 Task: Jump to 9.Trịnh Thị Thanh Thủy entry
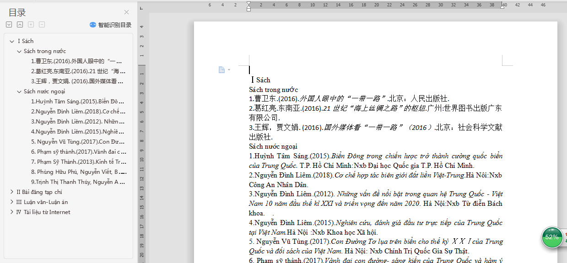coord(78,182)
